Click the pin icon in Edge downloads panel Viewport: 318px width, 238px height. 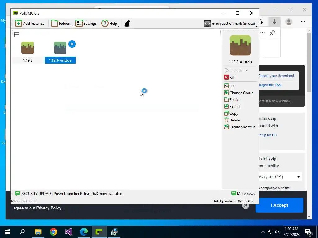(x=273, y=33)
